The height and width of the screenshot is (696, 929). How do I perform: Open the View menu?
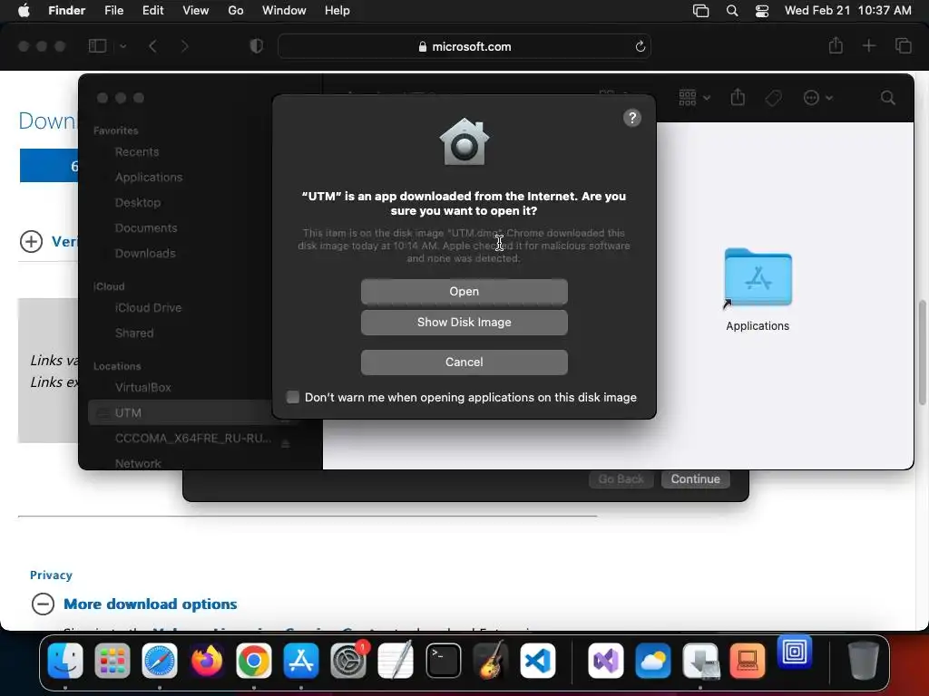(196, 11)
